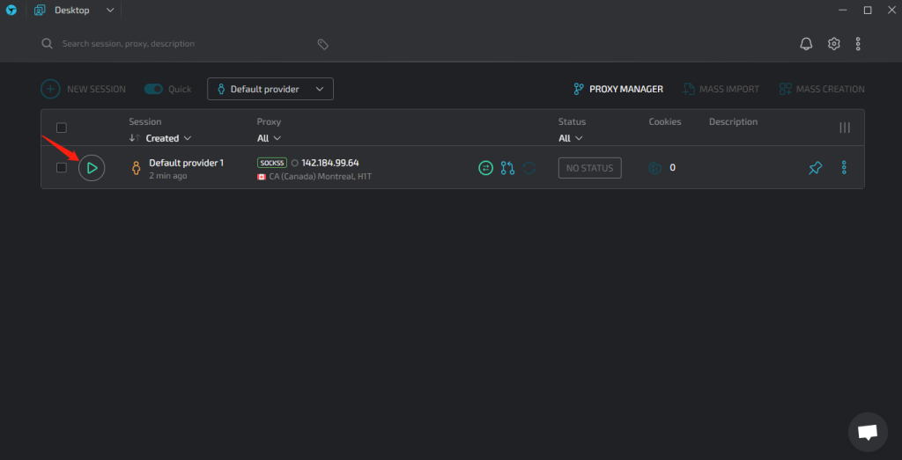
Task: Open the session row three-dot menu
Action: pos(844,167)
